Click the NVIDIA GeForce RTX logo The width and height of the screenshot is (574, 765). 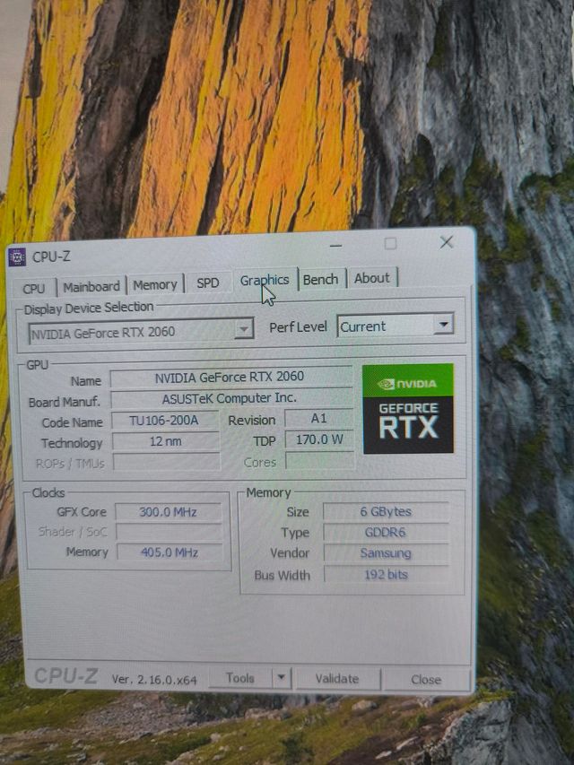[x=408, y=408]
